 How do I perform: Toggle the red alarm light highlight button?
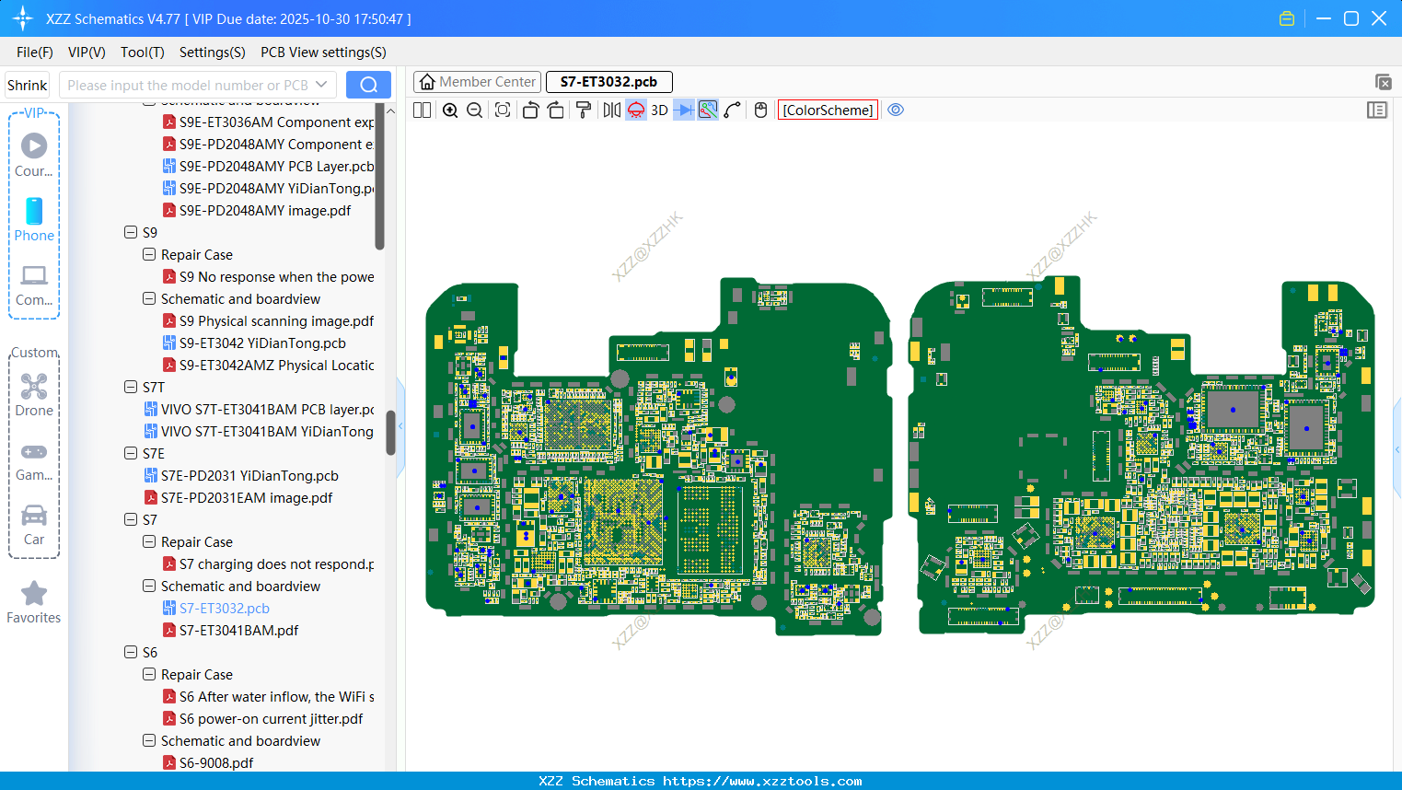point(636,110)
